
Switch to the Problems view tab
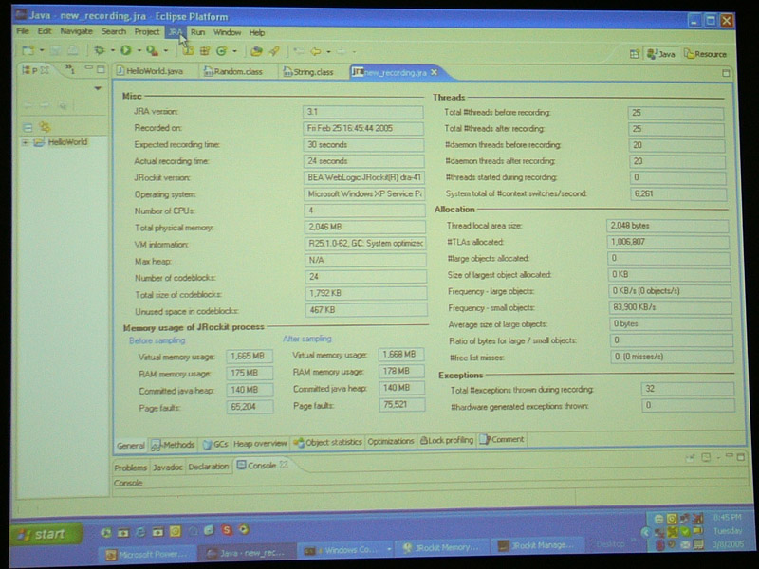click(130, 468)
